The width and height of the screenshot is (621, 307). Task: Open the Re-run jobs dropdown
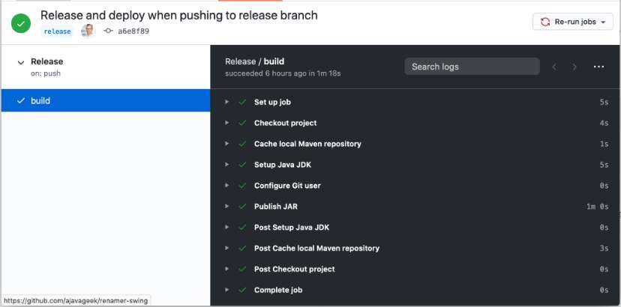(x=573, y=22)
